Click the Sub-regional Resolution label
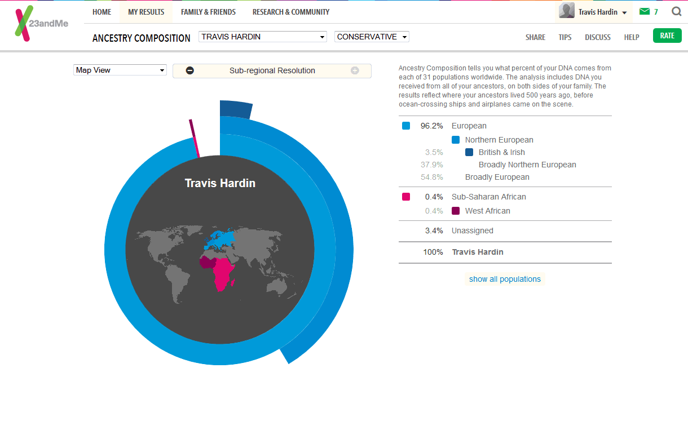The width and height of the screenshot is (688, 430). [272, 70]
